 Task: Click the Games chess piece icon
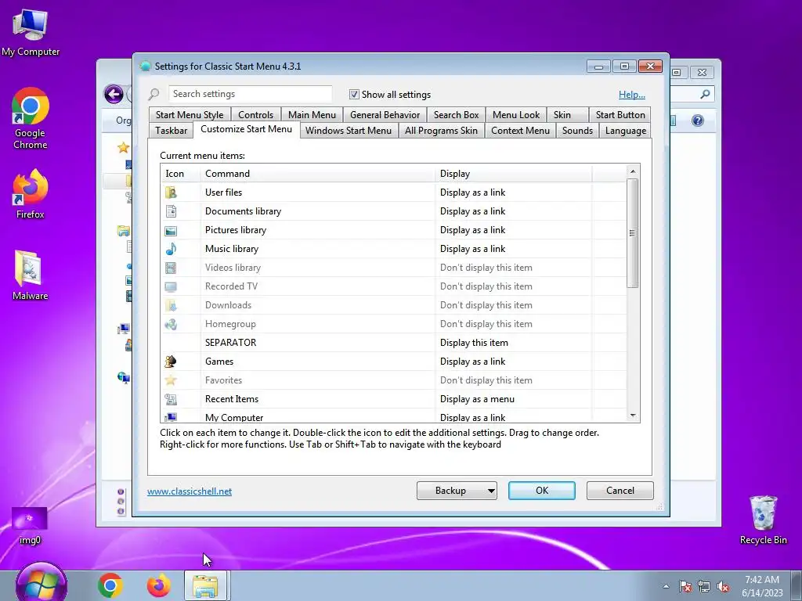pos(171,362)
